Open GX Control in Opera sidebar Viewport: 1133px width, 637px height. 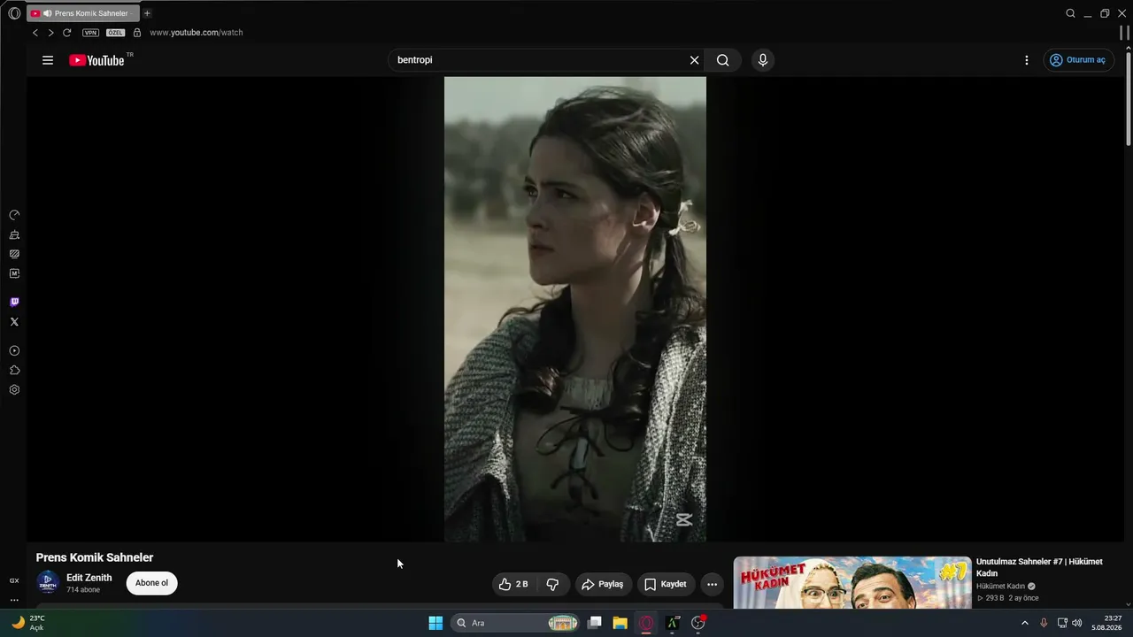tap(14, 215)
